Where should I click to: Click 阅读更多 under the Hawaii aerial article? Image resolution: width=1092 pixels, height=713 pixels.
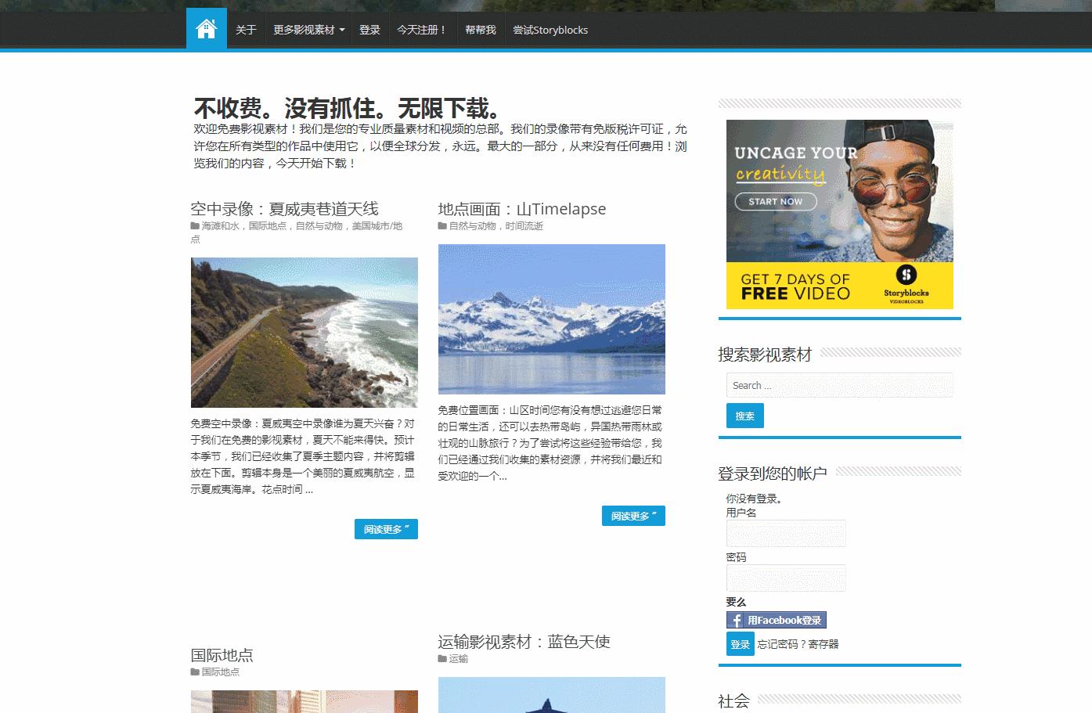tap(385, 528)
